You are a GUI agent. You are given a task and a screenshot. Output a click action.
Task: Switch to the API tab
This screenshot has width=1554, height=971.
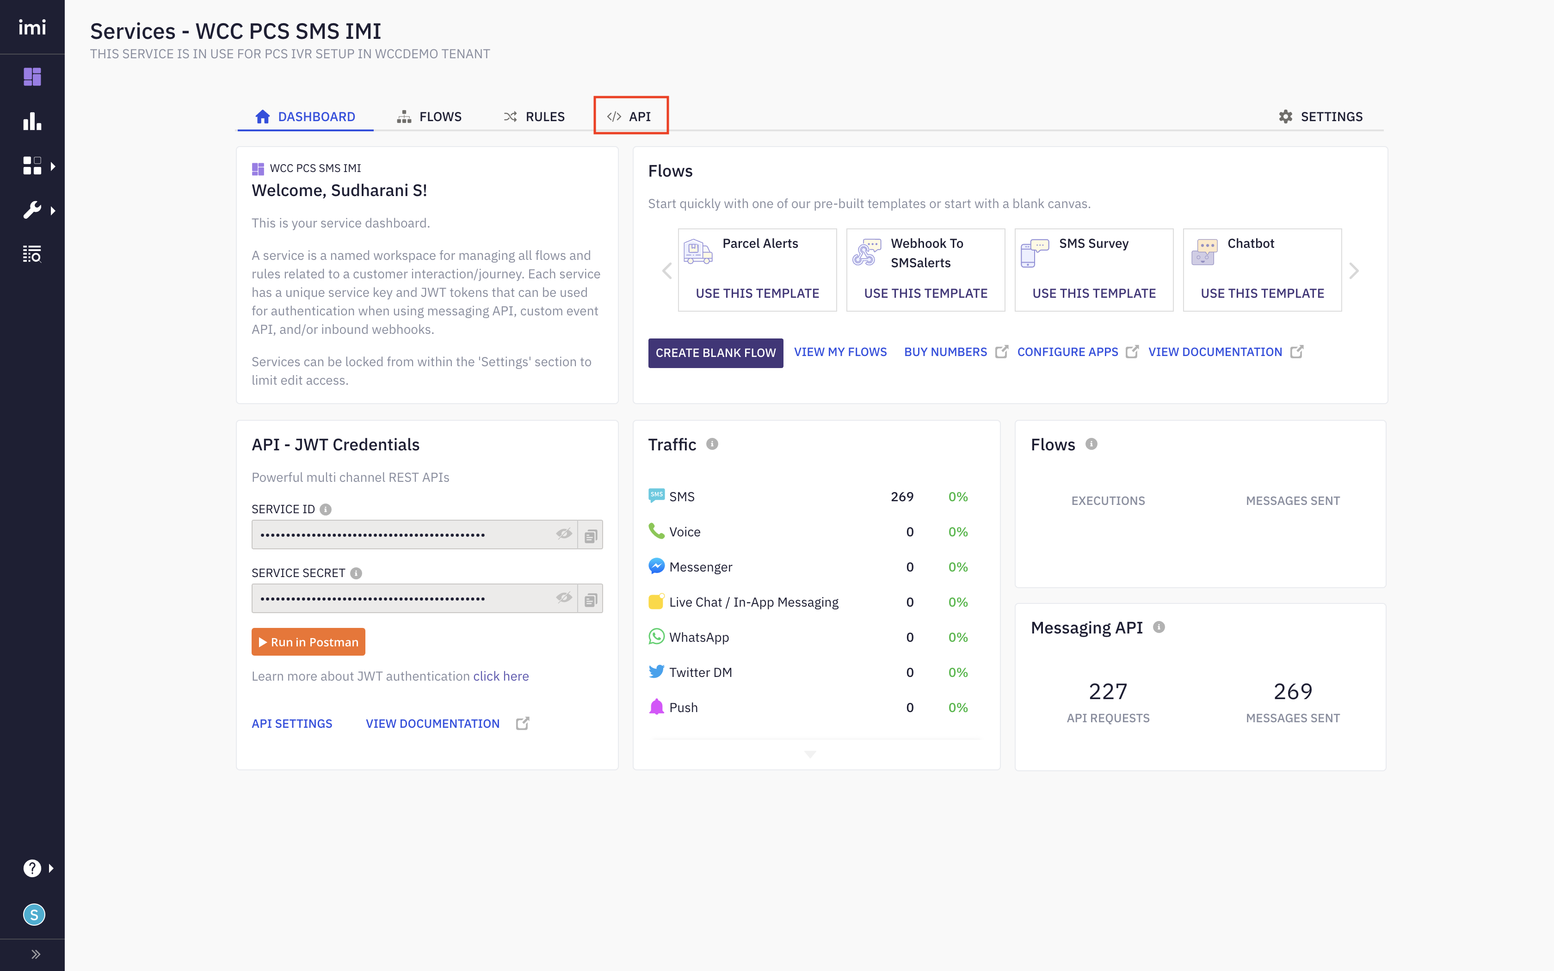[x=630, y=116]
